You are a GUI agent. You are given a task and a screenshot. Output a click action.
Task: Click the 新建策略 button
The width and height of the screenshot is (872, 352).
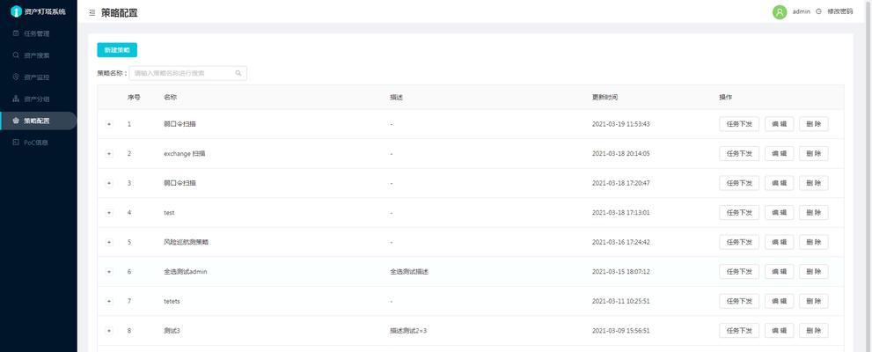[117, 50]
